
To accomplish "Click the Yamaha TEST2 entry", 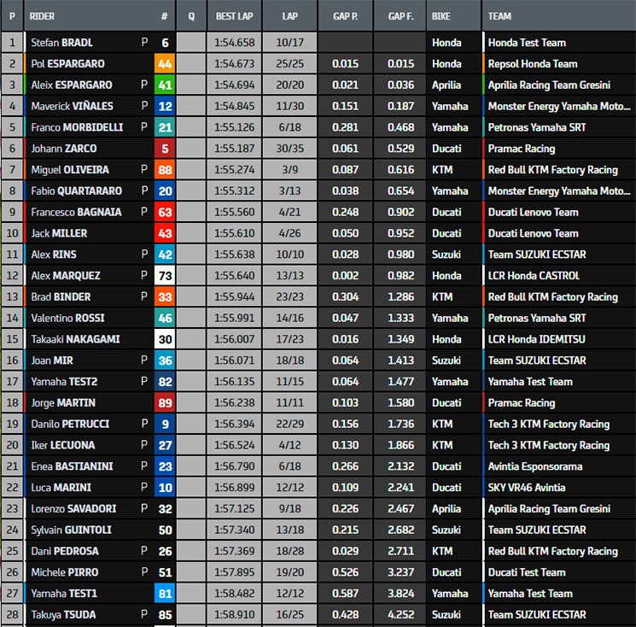I will 64,382.
